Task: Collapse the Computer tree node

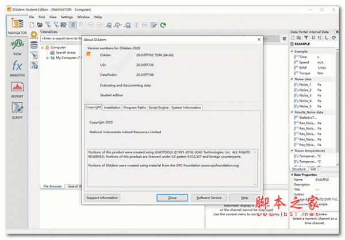Action: (42, 48)
